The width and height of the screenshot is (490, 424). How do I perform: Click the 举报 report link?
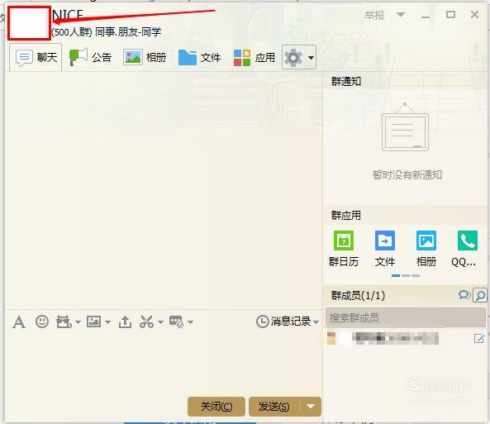pyautogui.click(x=374, y=15)
